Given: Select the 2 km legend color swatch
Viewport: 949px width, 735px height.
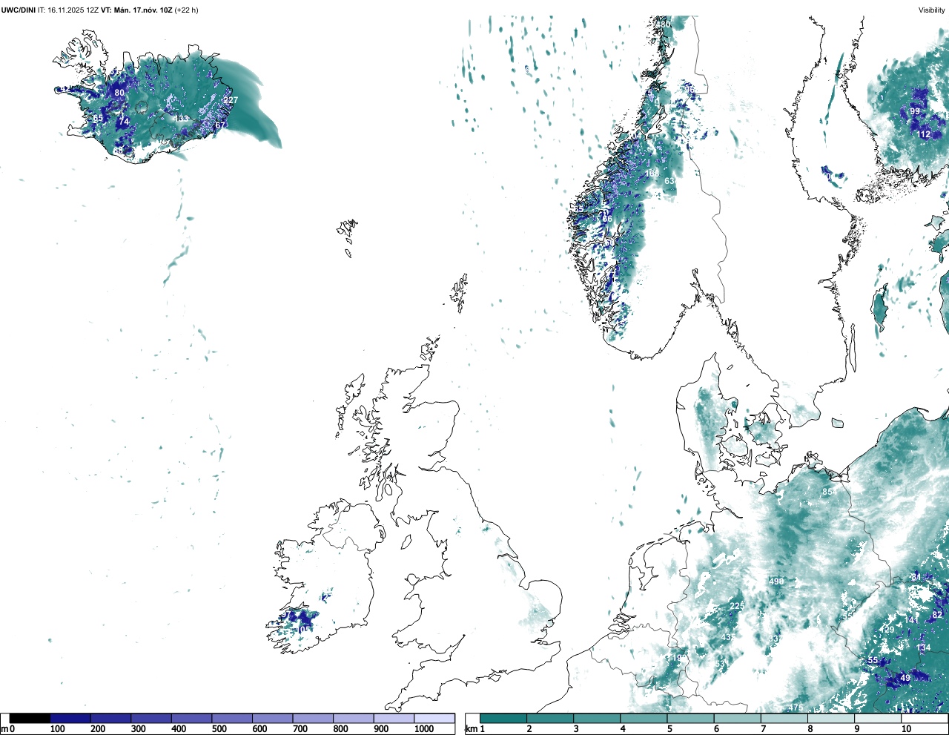Looking at the screenshot, I should (550, 718).
